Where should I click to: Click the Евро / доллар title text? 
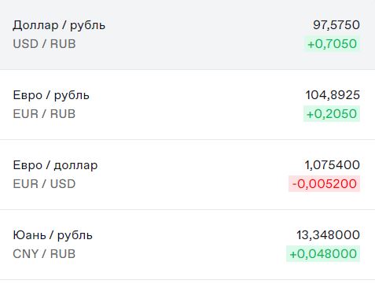click(x=55, y=165)
